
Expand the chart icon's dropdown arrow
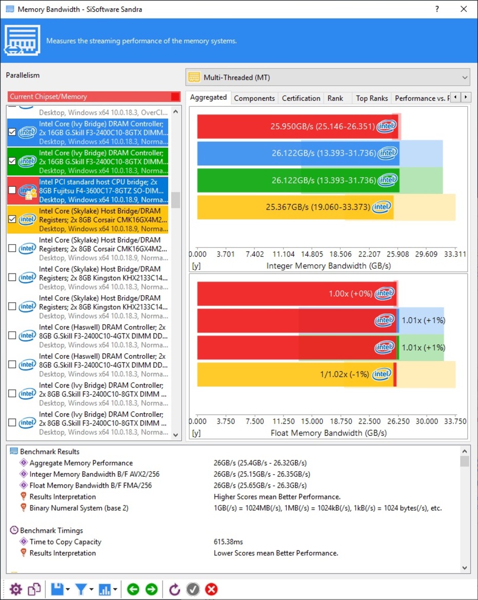coord(114,589)
